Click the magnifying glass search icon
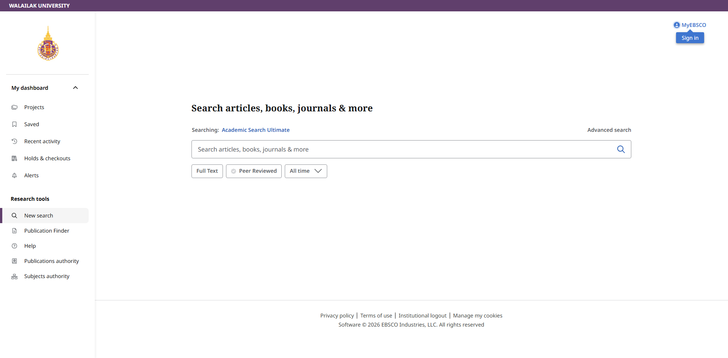Viewport: 728px width, 358px height. [621, 149]
